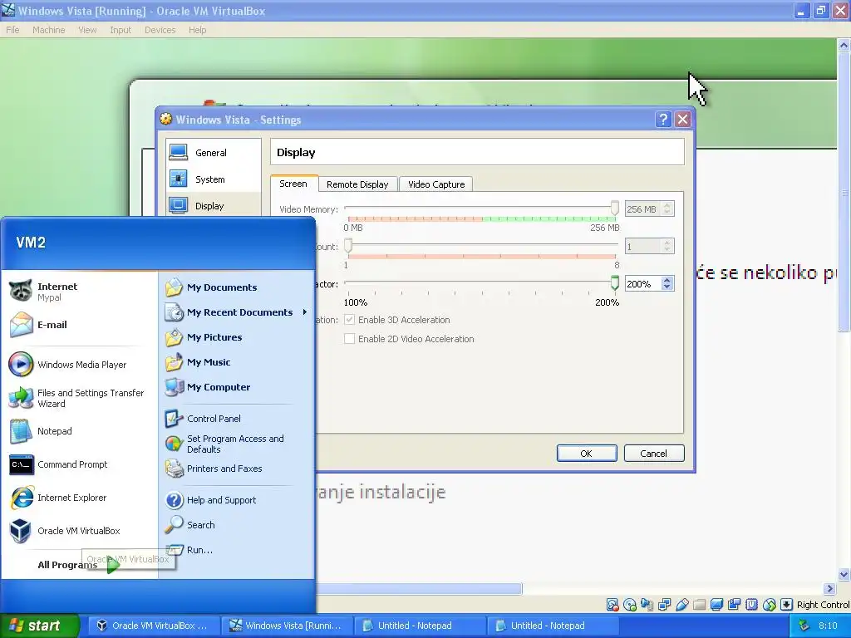Open the VirtualBox View menu

[87, 30]
